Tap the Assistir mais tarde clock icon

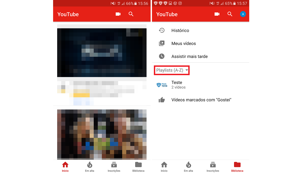point(162,56)
